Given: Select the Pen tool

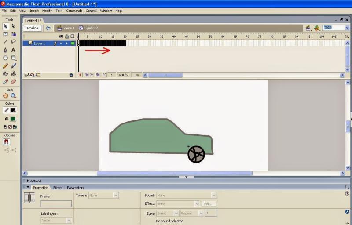Looking at the screenshot, I should (x=6, y=50).
